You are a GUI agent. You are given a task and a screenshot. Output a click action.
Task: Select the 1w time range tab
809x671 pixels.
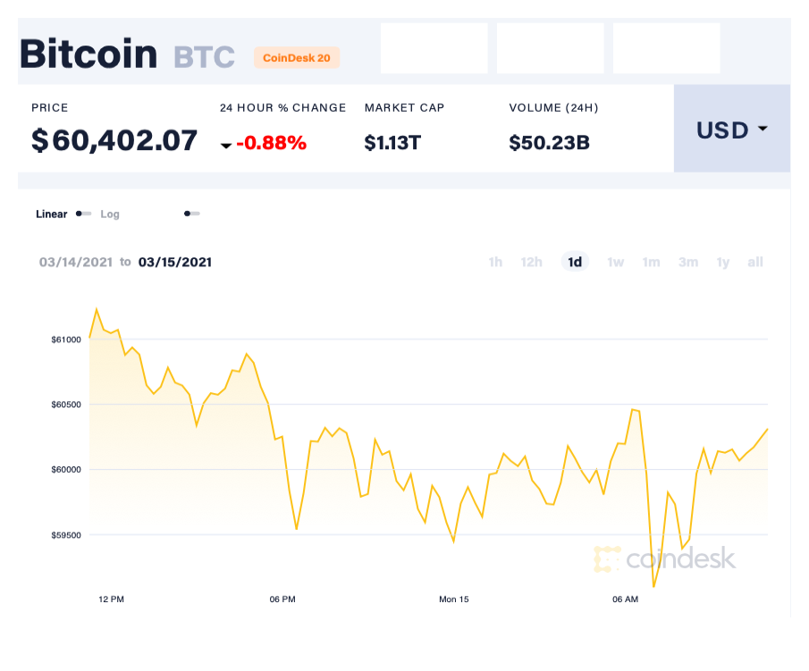[x=615, y=262]
